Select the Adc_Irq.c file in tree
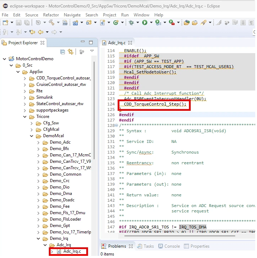Viewport: 257px width, 258px height. (72, 252)
